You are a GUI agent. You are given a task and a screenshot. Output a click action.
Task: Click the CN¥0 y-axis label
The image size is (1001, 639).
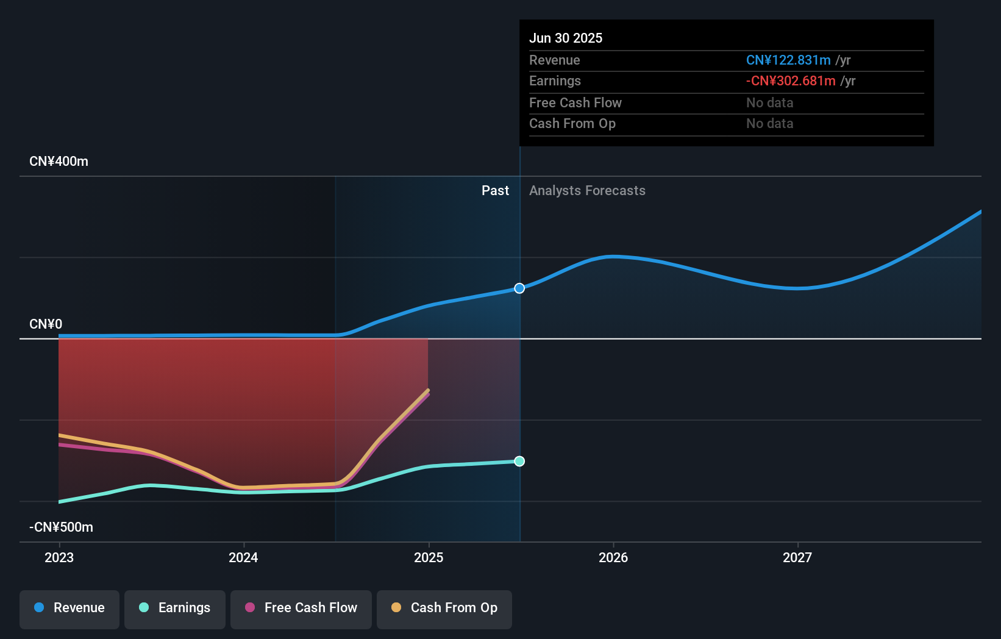[x=46, y=324]
